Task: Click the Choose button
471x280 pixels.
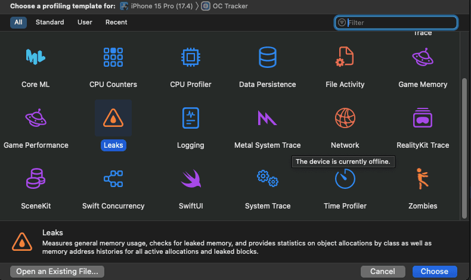Action: (x=434, y=271)
